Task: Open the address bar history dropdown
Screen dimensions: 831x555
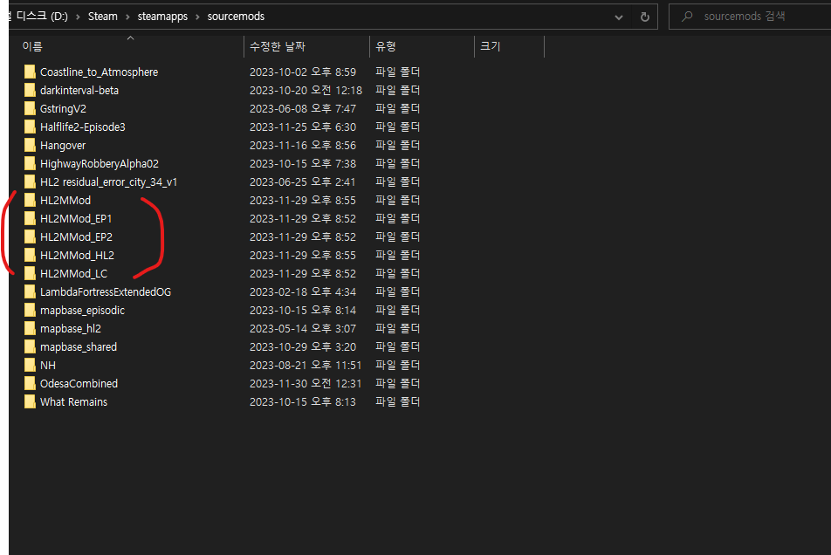Action: pos(619,17)
